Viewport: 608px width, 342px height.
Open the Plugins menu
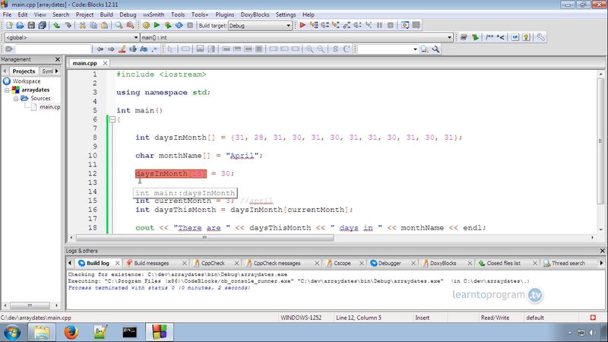[x=225, y=14]
